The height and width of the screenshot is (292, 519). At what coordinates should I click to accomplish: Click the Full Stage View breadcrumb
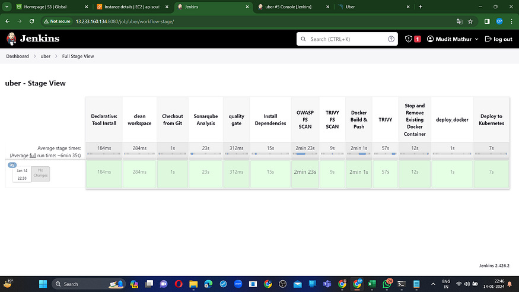[x=78, y=56]
